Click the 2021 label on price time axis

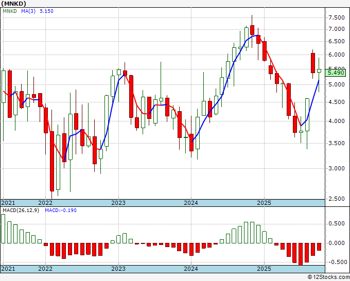(8, 203)
